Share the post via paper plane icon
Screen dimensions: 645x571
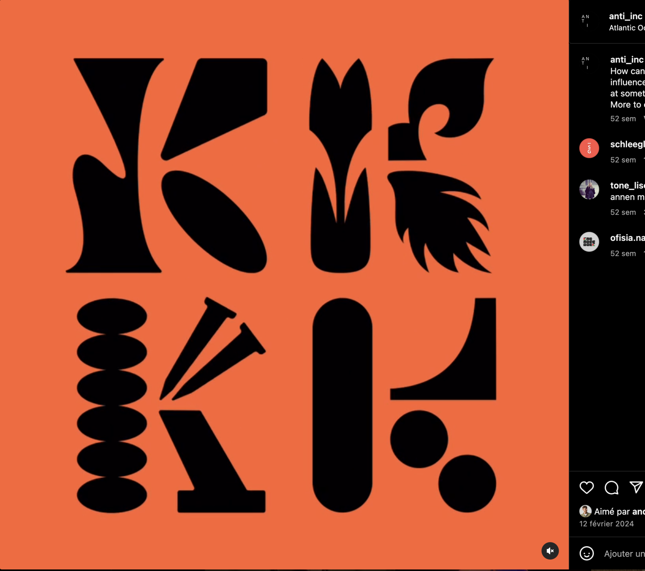point(636,487)
